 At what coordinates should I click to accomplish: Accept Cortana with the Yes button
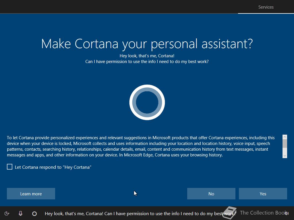[263, 194]
